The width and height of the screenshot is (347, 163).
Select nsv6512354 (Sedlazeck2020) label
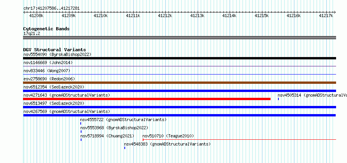tap(54, 87)
